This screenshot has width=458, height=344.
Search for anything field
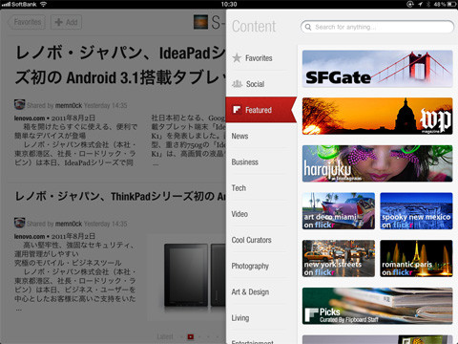pyautogui.click(x=377, y=27)
